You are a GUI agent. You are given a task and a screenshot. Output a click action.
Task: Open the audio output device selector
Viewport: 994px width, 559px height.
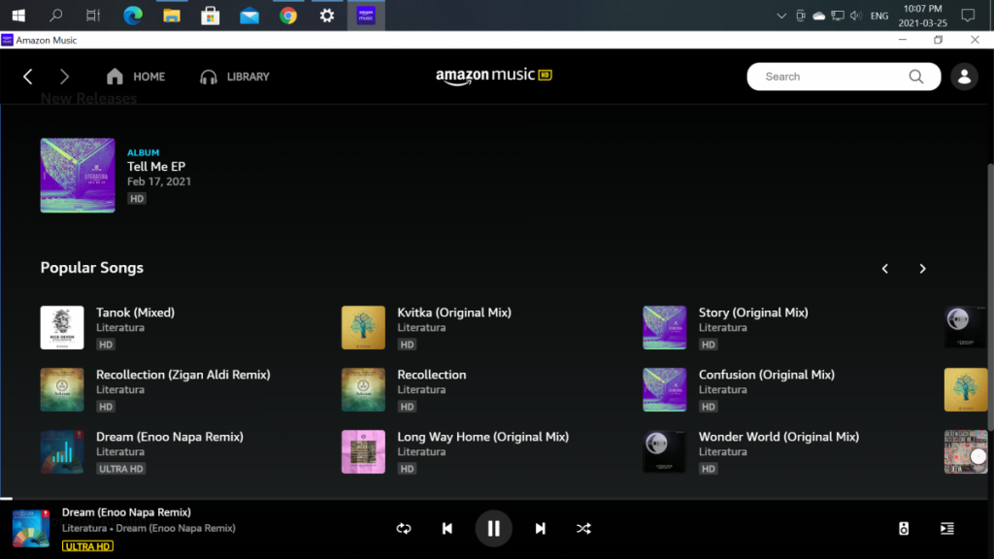(x=904, y=529)
